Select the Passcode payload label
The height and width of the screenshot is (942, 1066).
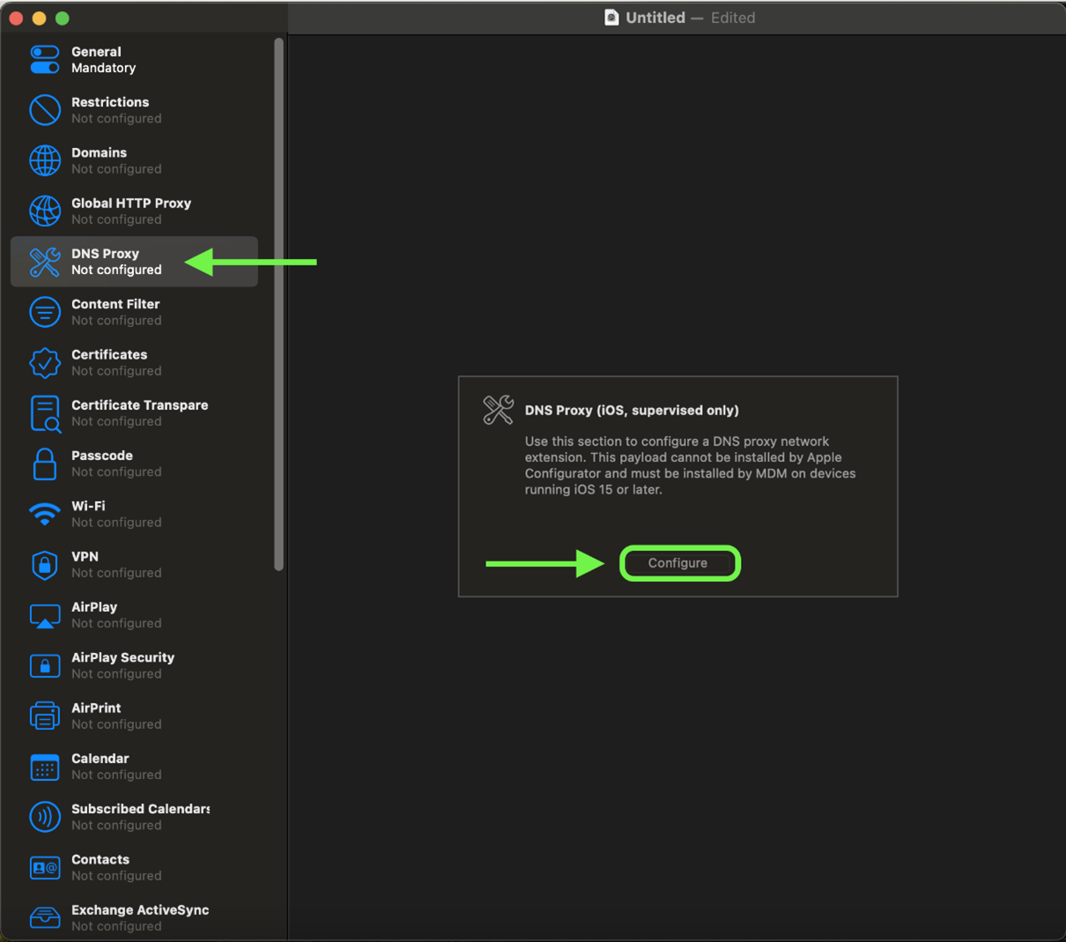pyautogui.click(x=102, y=456)
